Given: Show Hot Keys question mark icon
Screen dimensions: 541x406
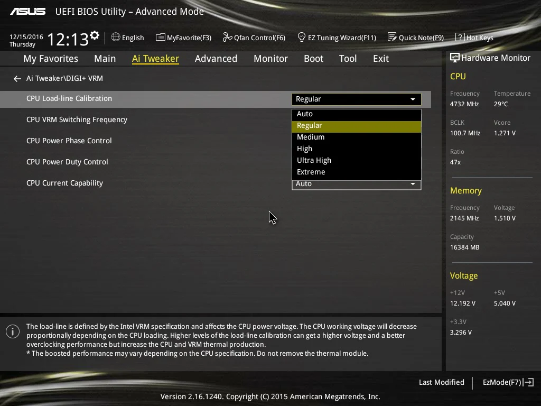Looking at the screenshot, I should coord(460,37).
